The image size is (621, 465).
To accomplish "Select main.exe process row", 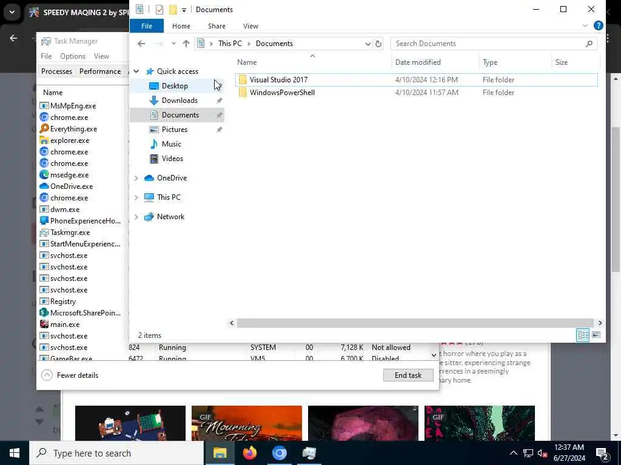I will pyautogui.click(x=65, y=325).
